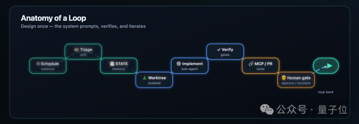The image size is (359, 124).
Task: Click the WeChat logo in watermark
Action: [267, 110]
